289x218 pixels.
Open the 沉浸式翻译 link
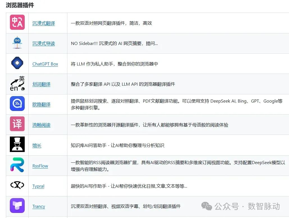point(44,23)
